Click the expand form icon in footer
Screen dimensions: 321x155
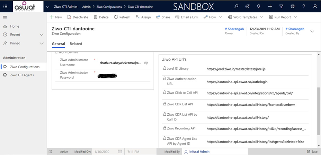(x=51, y=152)
